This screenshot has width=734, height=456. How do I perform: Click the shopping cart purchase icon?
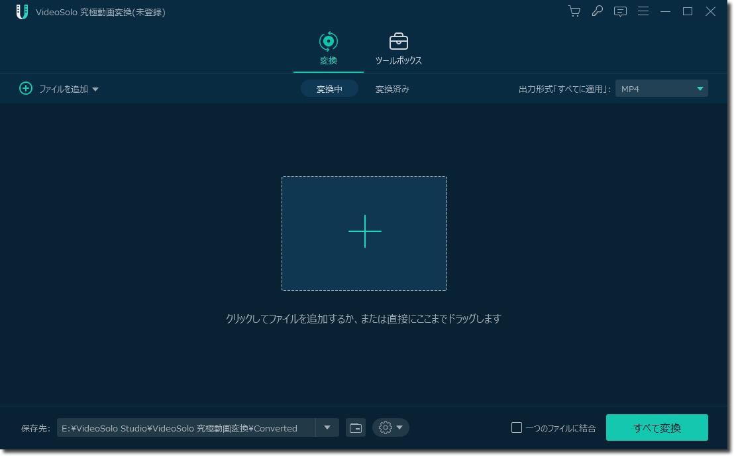pyautogui.click(x=574, y=11)
